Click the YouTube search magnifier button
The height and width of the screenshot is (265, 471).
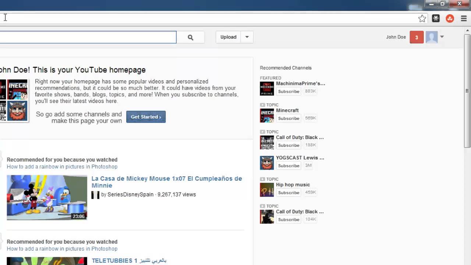190,37
